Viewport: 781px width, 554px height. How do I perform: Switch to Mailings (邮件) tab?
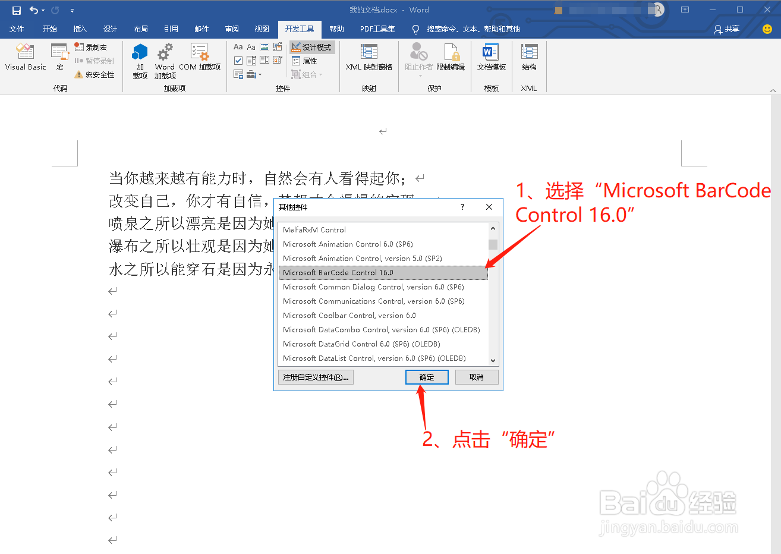tap(201, 29)
